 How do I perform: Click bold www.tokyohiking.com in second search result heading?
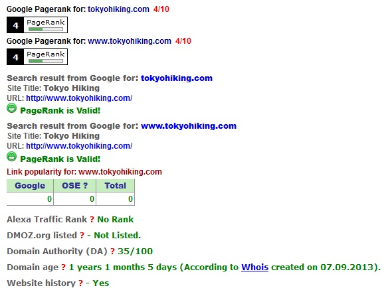click(189, 125)
